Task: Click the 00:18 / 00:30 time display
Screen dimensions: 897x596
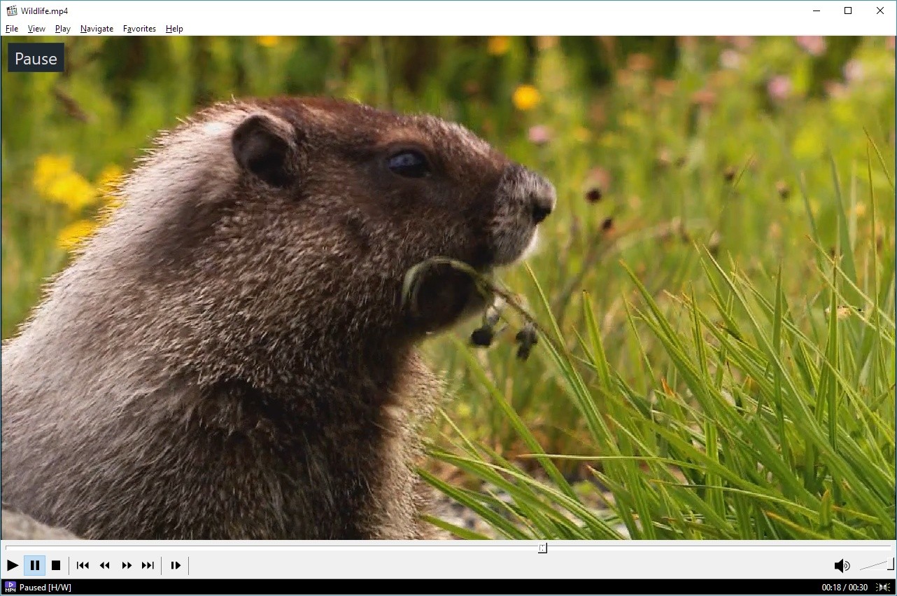Action: coord(845,588)
